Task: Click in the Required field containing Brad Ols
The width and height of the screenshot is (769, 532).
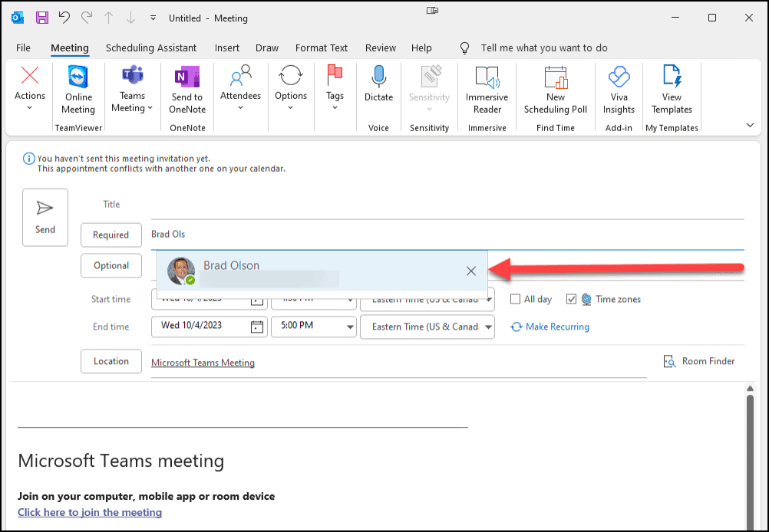Action: (x=447, y=235)
